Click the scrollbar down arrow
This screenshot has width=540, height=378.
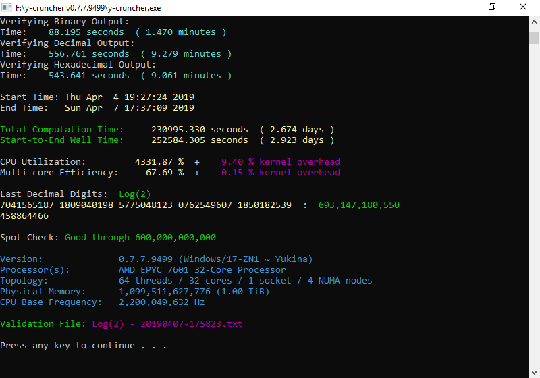(533, 372)
